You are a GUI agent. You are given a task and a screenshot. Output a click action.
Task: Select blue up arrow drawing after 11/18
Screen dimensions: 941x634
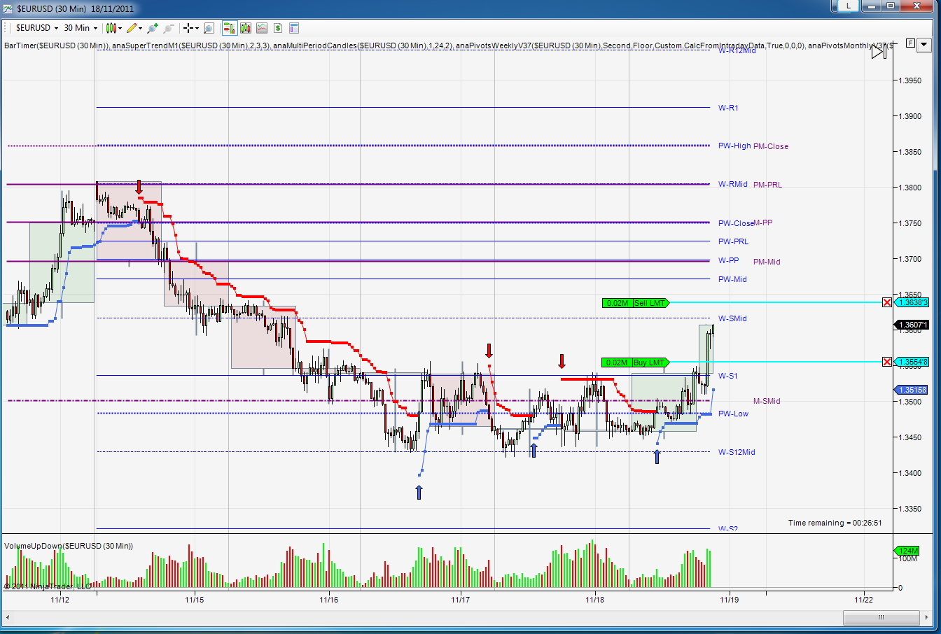pyautogui.click(x=657, y=457)
